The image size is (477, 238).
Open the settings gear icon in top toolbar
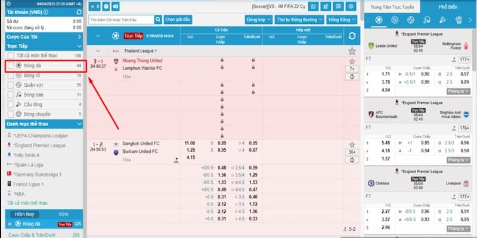(351, 7)
